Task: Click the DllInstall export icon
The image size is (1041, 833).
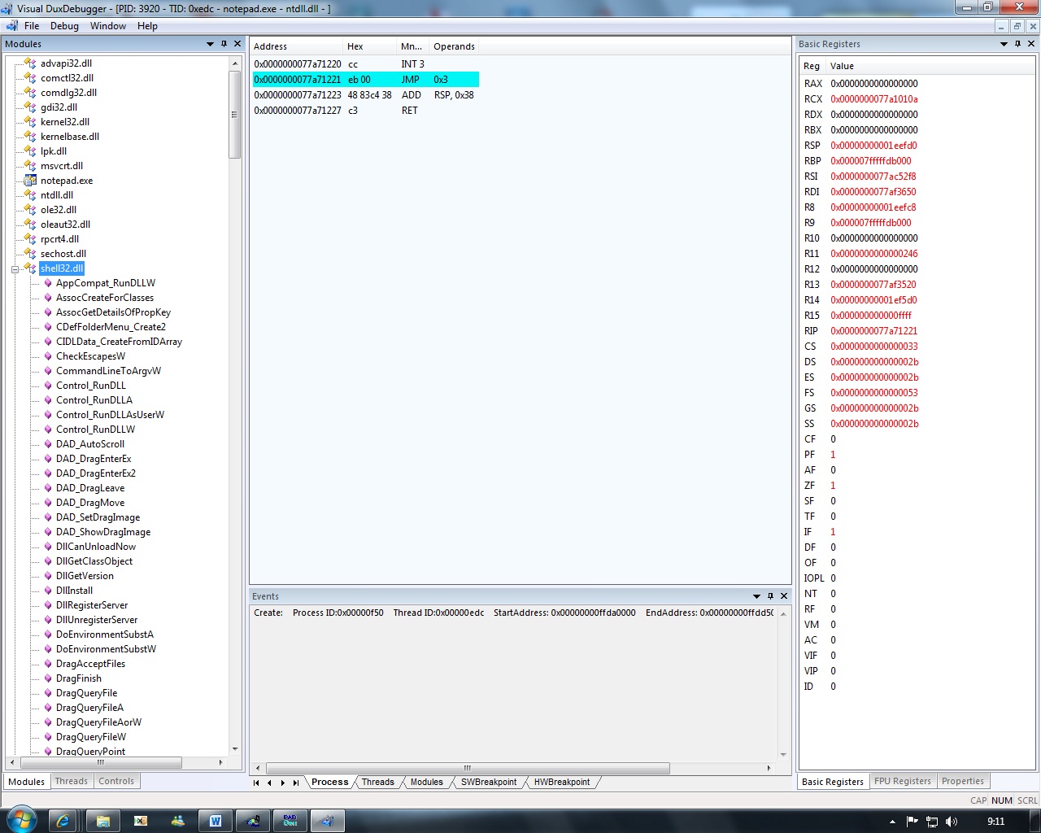Action: [x=48, y=591]
